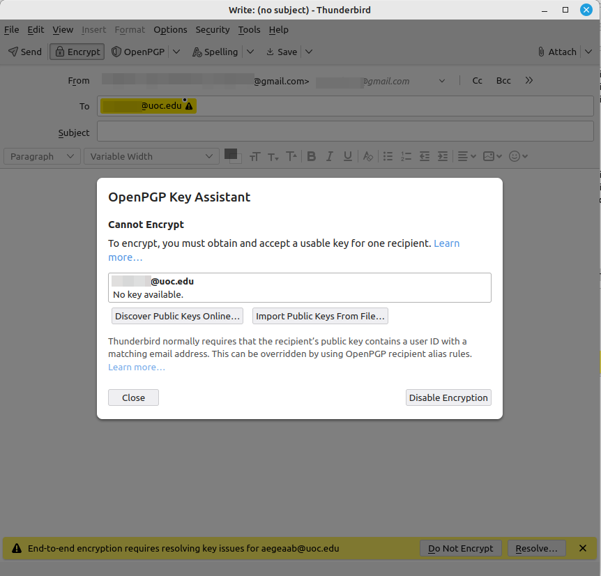The height and width of the screenshot is (576, 601).
Task: Open the Security menu
Action: click(213, 29)
